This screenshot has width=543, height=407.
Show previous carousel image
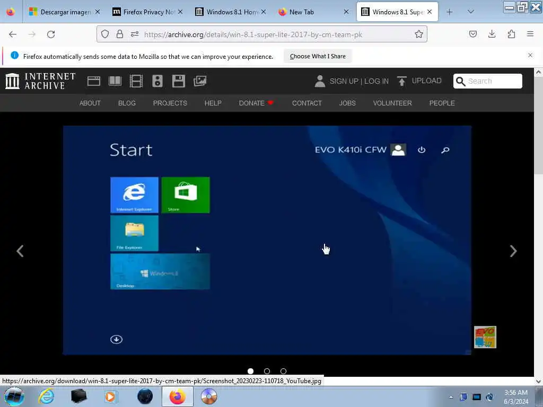point(20,251)
